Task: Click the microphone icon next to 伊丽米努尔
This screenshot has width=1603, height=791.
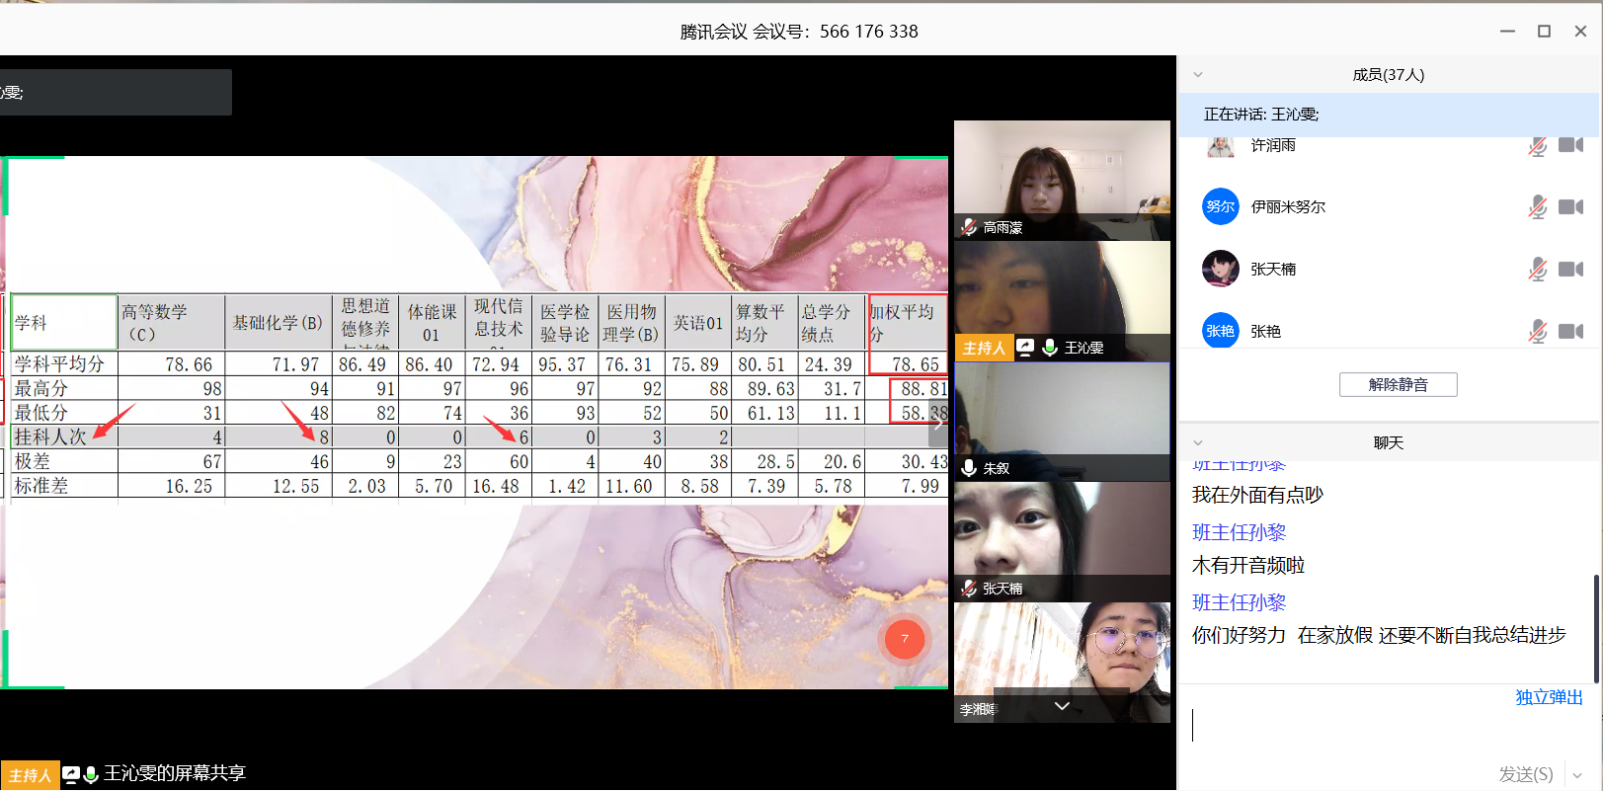Action: point(1537,207)
